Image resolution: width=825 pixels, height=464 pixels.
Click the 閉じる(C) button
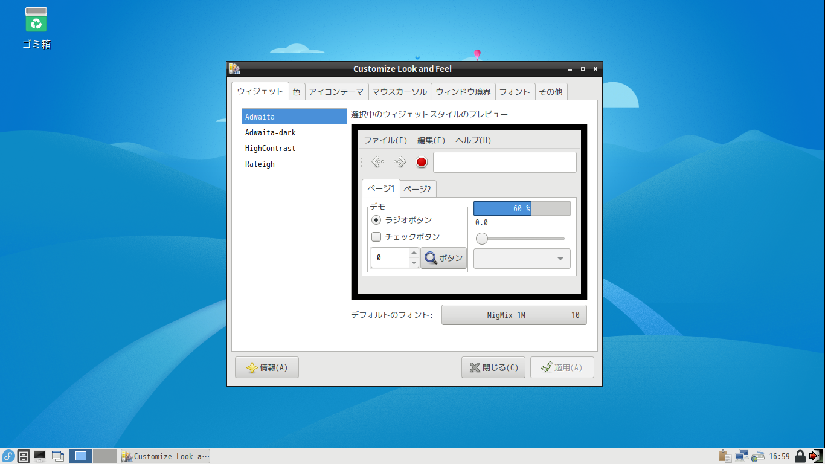click(x=493, y=367)
